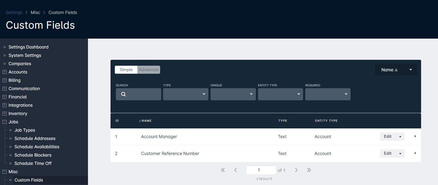The height and width of the screenshot is (185, 438).
Task: Open Schedule Blockers in sidebar
Action: point(33,155)
